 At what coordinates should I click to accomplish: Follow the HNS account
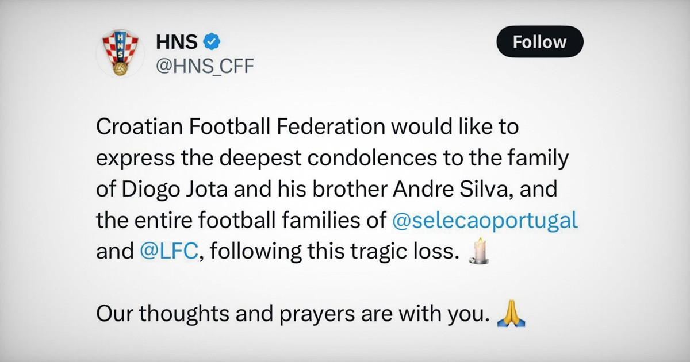[x=539, y=42]
